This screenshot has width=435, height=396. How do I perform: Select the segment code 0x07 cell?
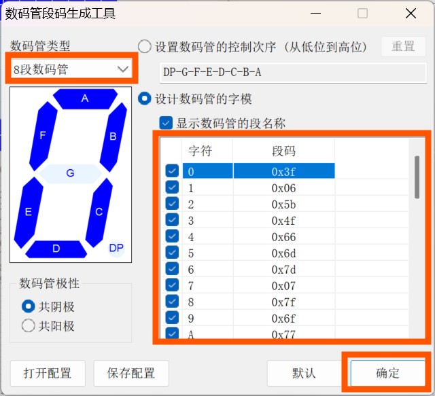pyautogui.click(x=284, y=285)
